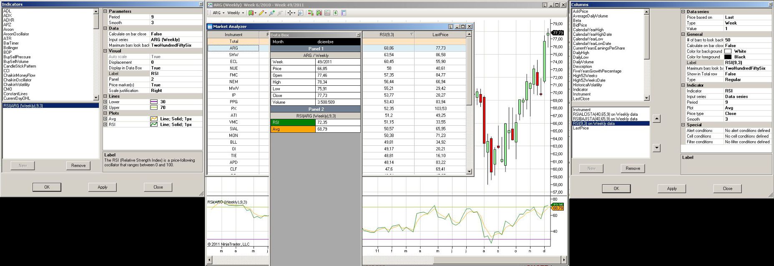774x266 pixels.
Task: Expand the Avg plot properties
Action: 105,119
